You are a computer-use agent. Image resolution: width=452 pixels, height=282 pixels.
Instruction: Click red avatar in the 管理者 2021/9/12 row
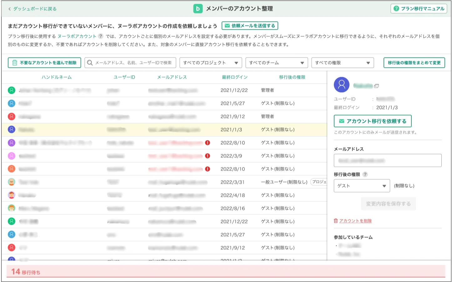tap(12, 117)
